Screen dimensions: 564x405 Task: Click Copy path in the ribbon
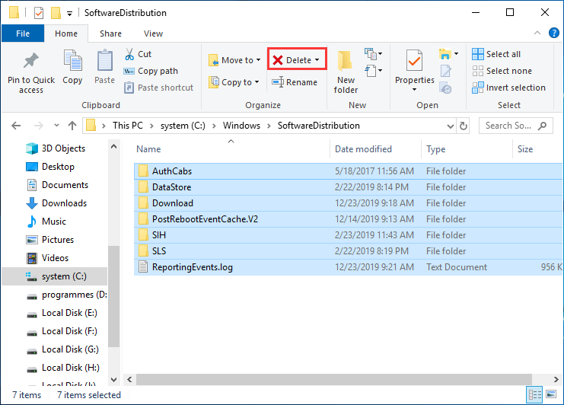(x=151, y=71)
